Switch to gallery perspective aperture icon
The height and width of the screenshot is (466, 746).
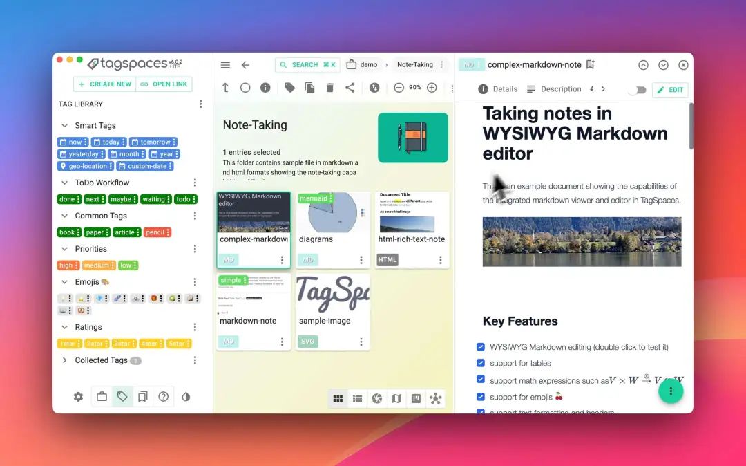377,398
